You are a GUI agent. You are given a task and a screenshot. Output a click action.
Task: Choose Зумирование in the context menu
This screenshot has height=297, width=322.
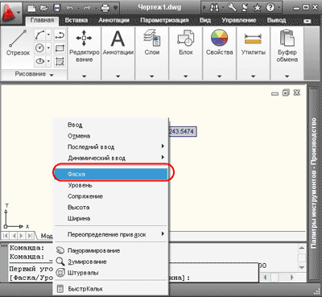[111, 262]
